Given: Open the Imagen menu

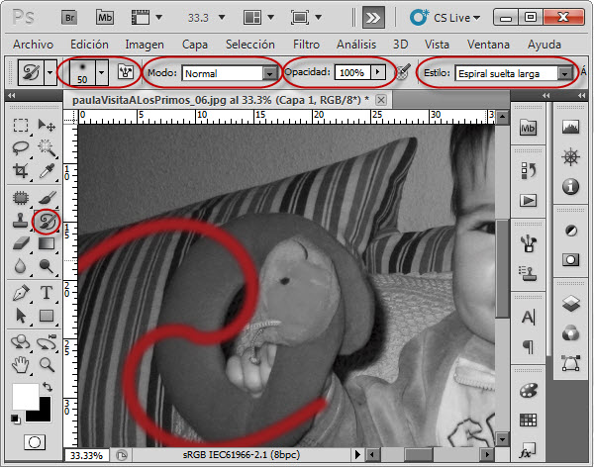Looking at the screenshot, I should (145, 45).
